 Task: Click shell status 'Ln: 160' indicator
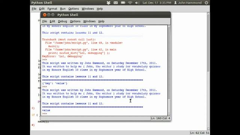(x=156, y=118)
